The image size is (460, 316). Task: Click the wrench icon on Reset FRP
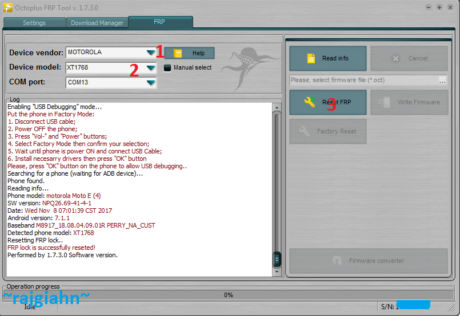[310, 102]
